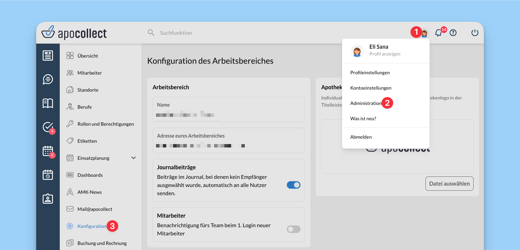This screenshot has width=520, height=250.
Task: Open the open-book handbook sidebar icon
Action: click(x=48, y=103)
